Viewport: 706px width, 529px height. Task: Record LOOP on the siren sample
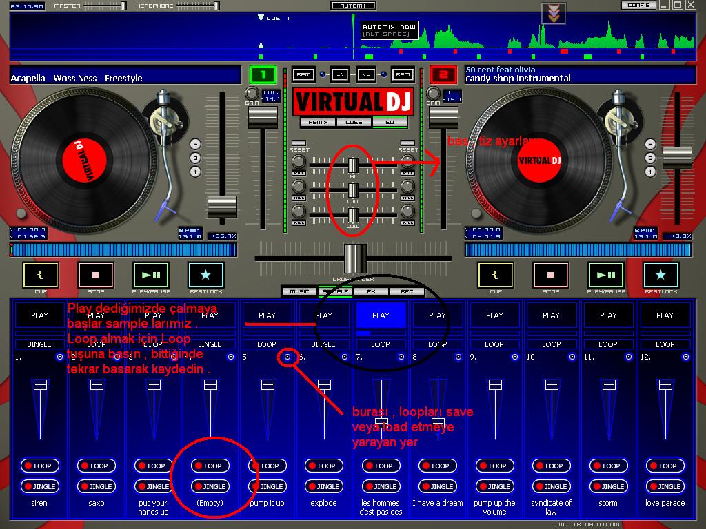(x=39, y=466)
